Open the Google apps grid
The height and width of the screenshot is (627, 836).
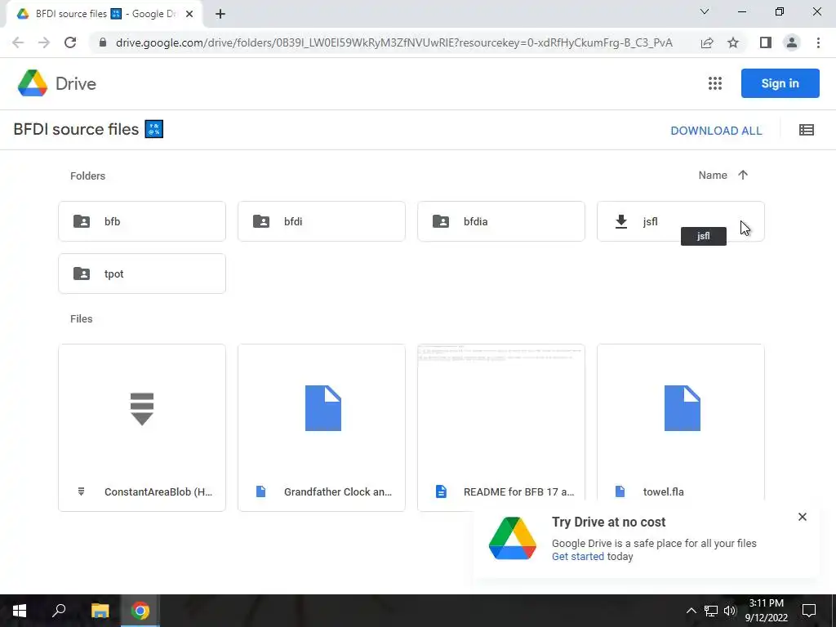[x=715, y=83]
